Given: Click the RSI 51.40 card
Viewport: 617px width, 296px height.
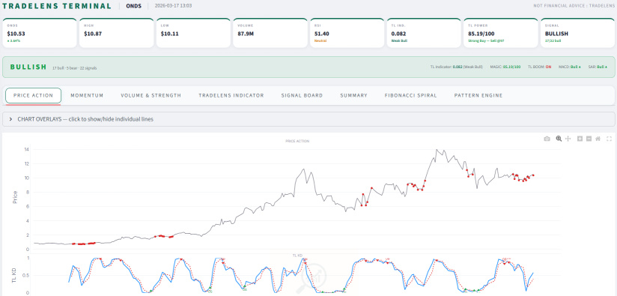Looking at the screenshot, I should coord(347,33).
